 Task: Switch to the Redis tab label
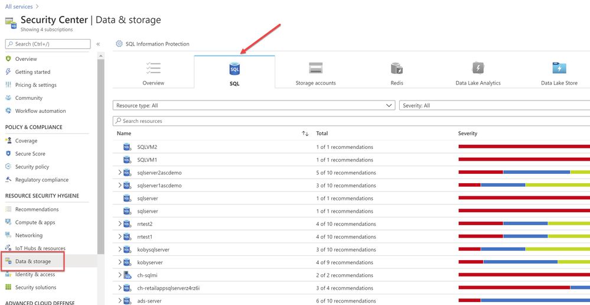pos(397,83)
